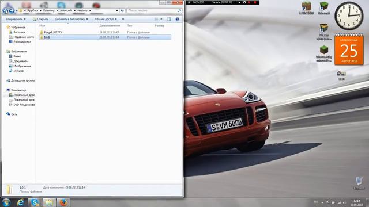Click AppData in the address path
The height and width of the screenshot is (207, 369).
32,10
